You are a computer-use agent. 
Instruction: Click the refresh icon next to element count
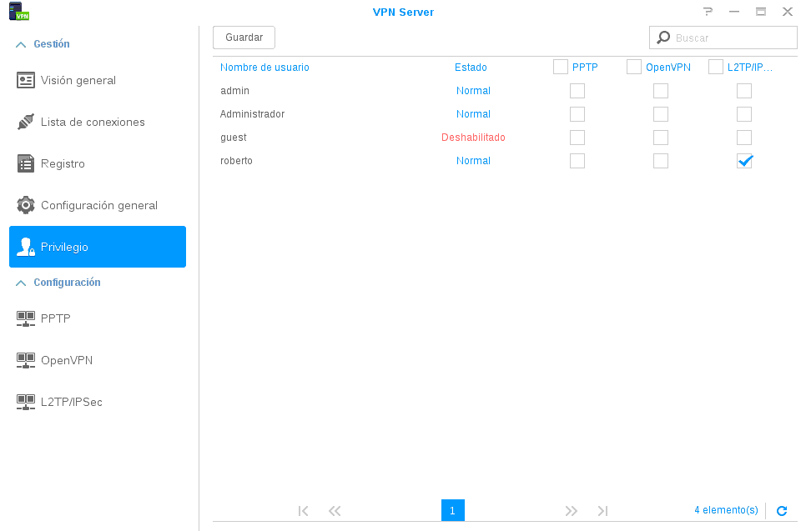pyautogui.click(x=782, y=511)
